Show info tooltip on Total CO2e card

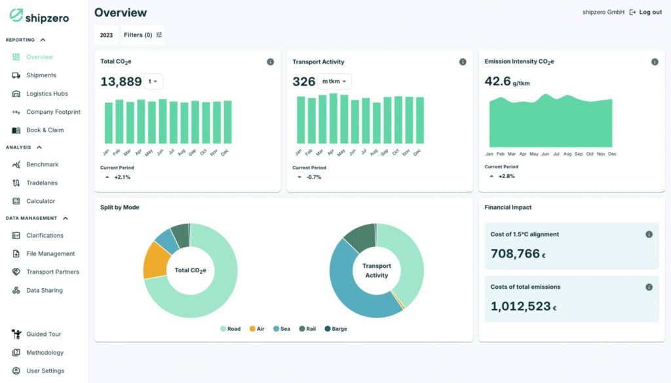click(269, 62)
